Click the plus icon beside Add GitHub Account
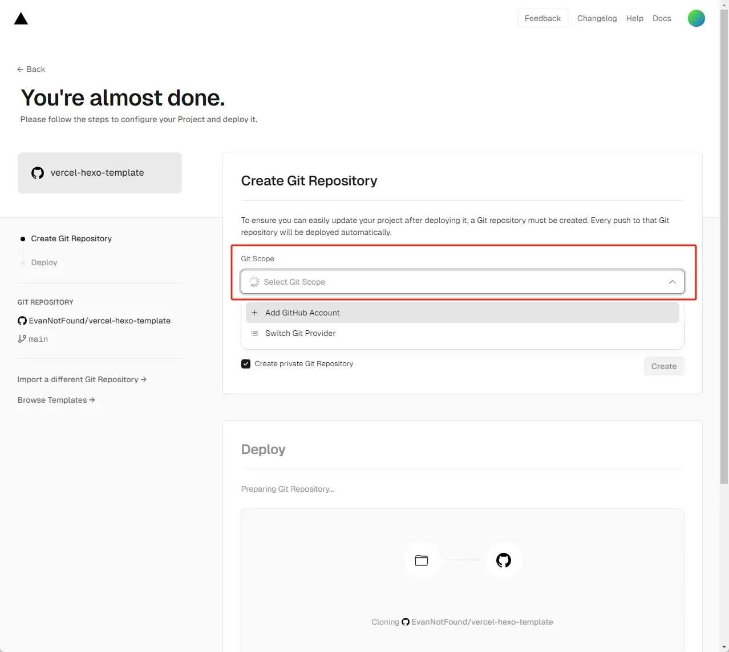 [x=254, y=313]
